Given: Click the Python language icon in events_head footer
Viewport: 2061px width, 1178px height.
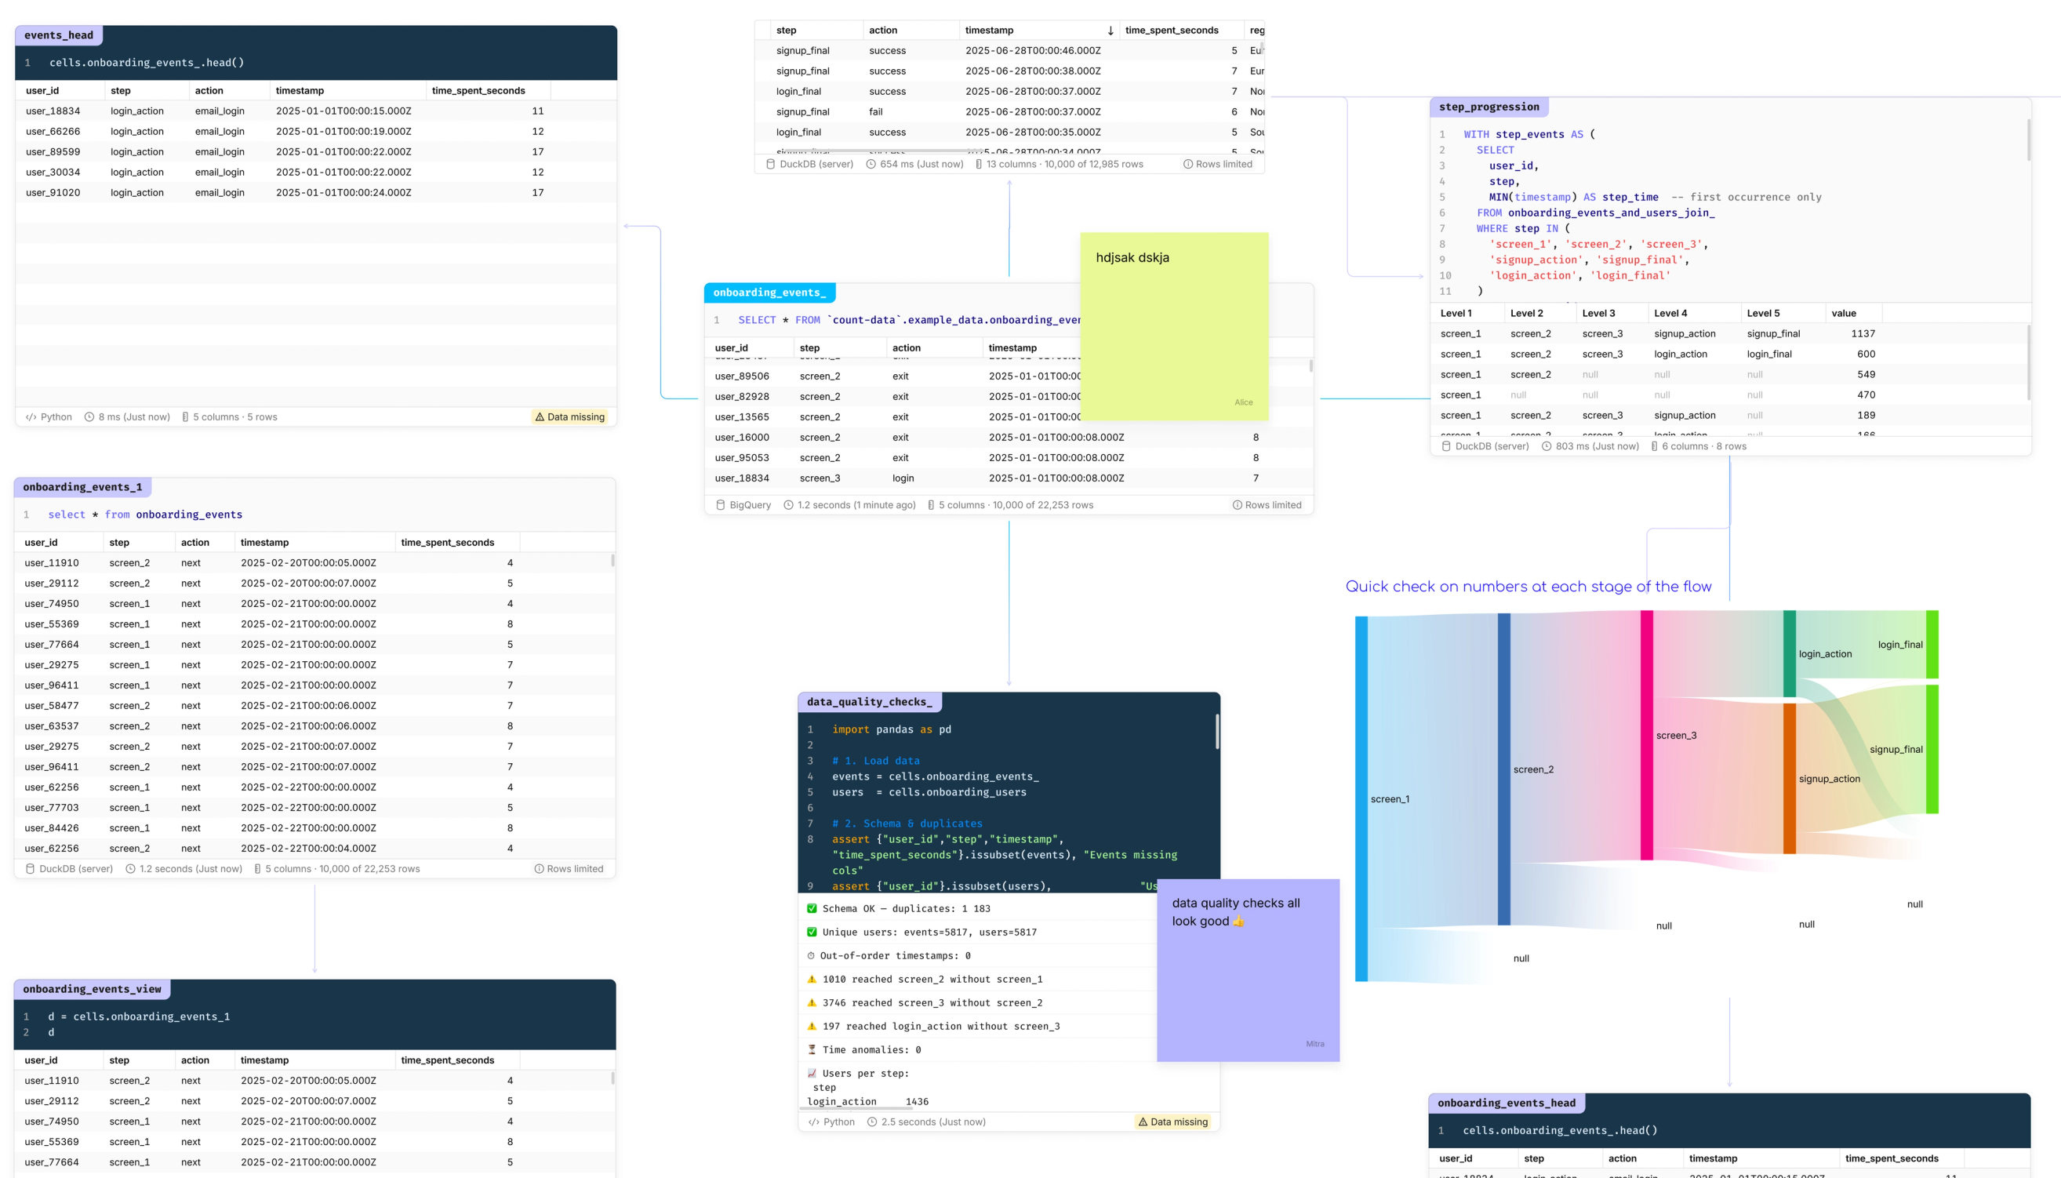Looking at the screenshot, I should coord(31,417).
